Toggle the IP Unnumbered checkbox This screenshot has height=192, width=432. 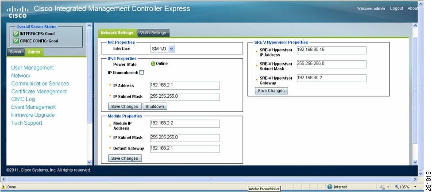point(142,73)
